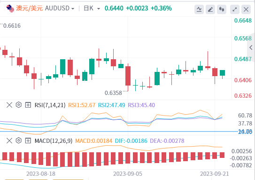Add indicator with plus icon beside MACD
Image resolution: width=255 pixels, height=180 pixels.
coord(28,141)
